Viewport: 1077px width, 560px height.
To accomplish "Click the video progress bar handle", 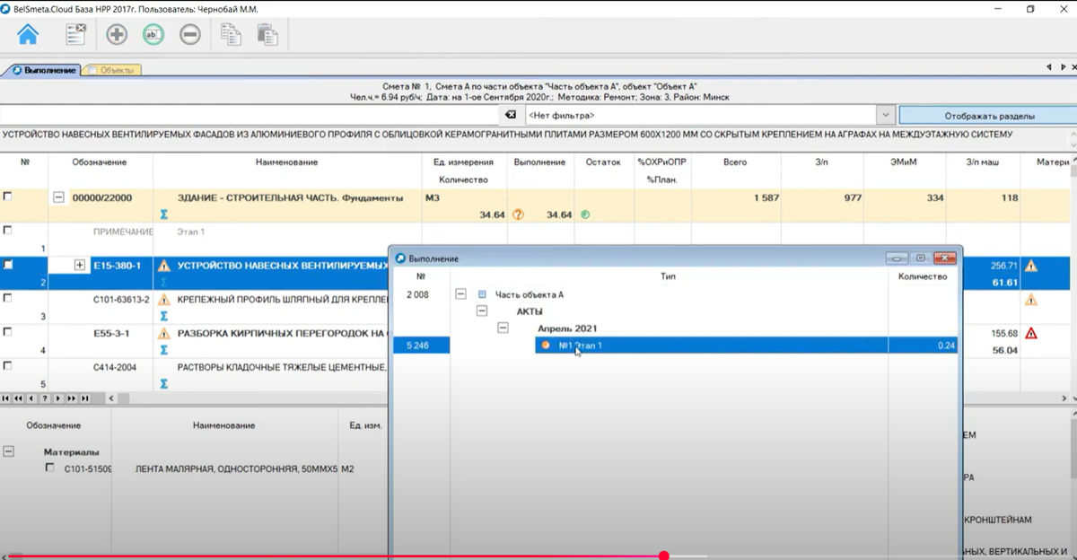I will pyautogui.click(x=663, y=556).
